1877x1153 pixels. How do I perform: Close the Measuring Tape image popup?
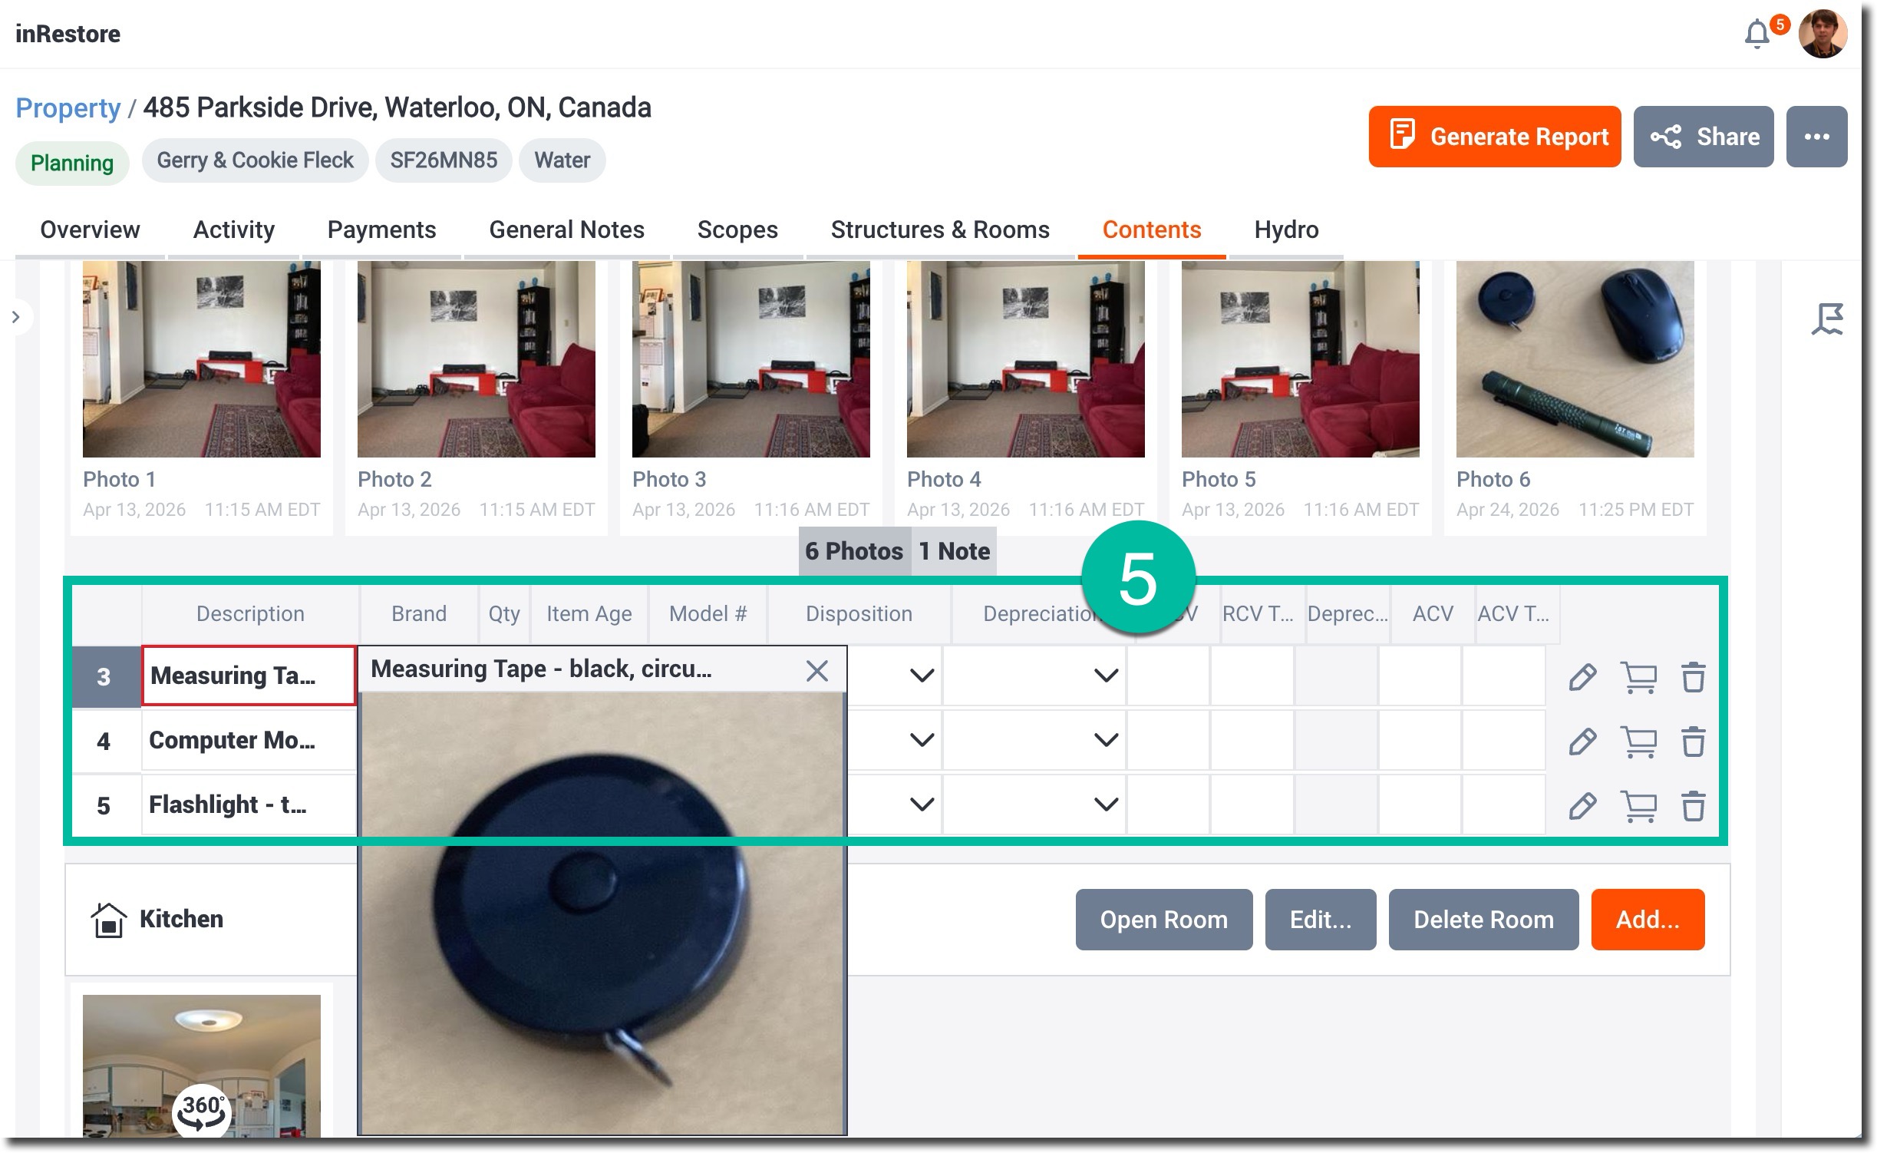point(816,671)
